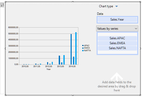Click the Data section label
Image resolution: width=143 pixels, height=97 pixels.
tap(100, 14)
